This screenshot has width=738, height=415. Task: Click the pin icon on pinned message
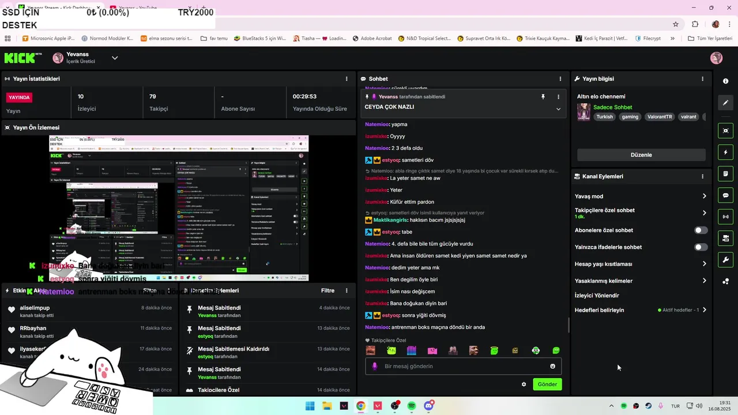point(543,97)
